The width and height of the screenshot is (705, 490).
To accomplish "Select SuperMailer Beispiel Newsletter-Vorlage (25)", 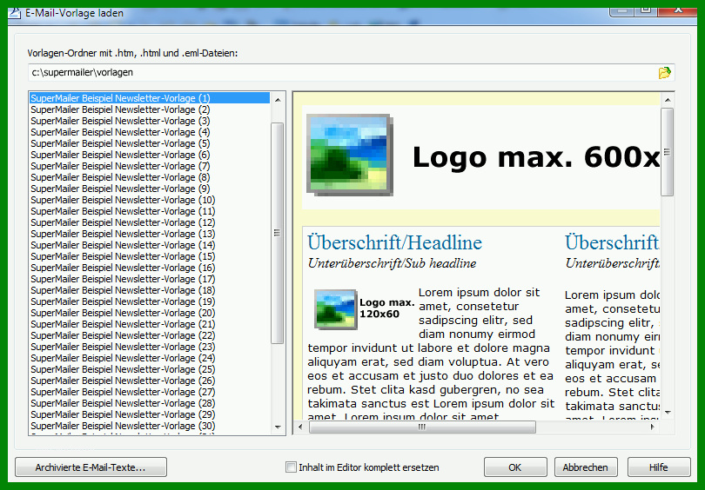I will coord(150,369).
